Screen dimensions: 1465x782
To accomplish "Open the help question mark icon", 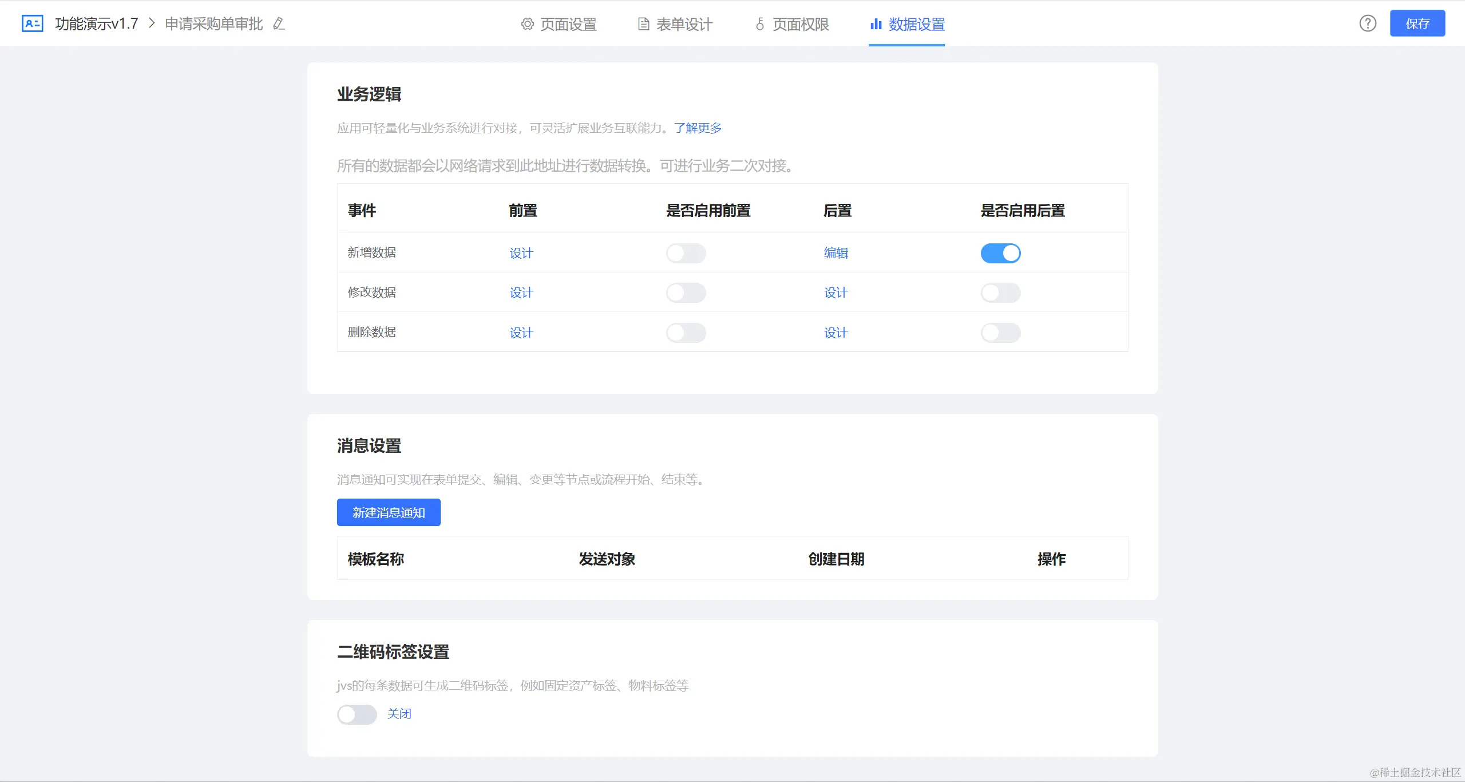I will click(x=1368, y=23).
